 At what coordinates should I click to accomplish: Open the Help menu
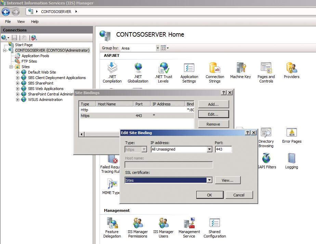pyautogui.click(x=35, y=22)
